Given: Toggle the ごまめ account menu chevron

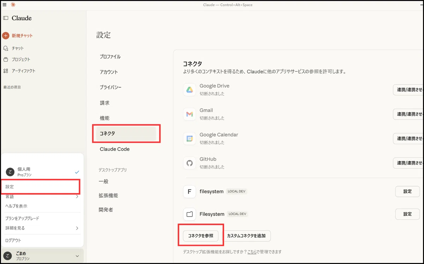Looking at the screenshot, I should tap(77, 256).
